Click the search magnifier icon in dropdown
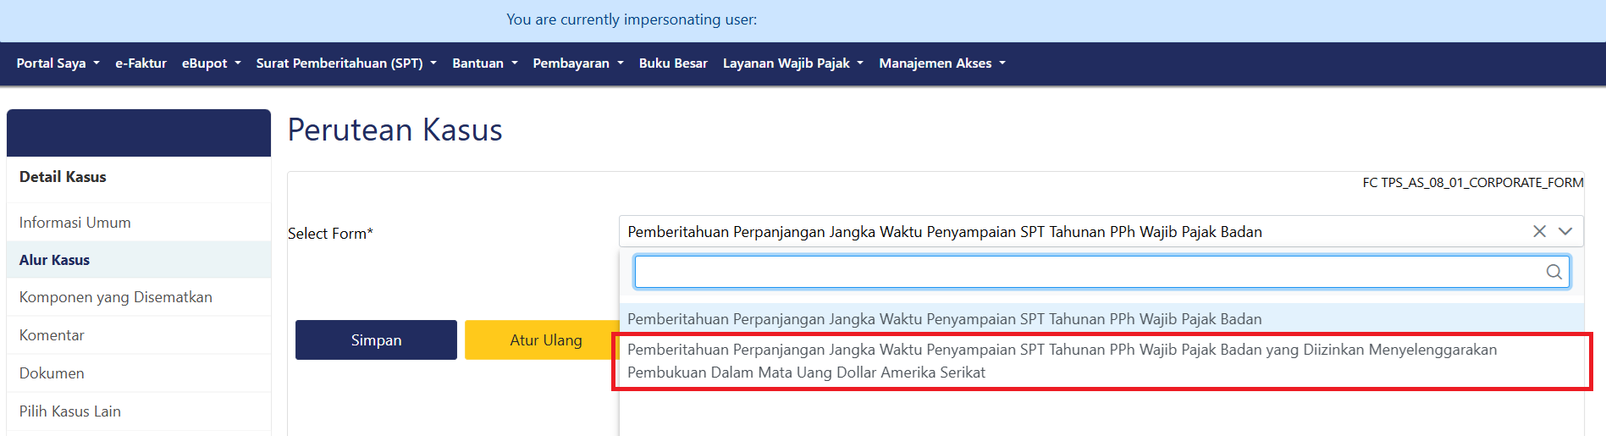This screenshot has height=436, width=1606. (1554, 272)
